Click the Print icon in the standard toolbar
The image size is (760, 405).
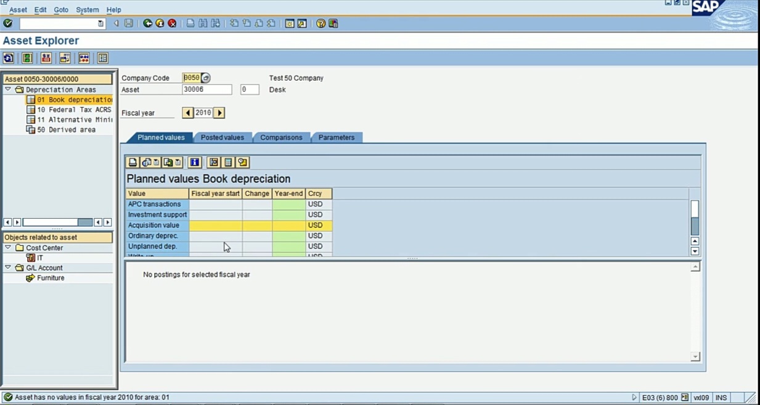(190, 23)
